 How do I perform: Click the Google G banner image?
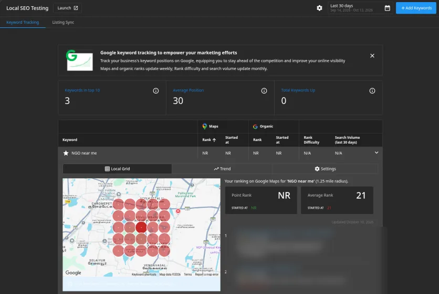coord(79,60)
